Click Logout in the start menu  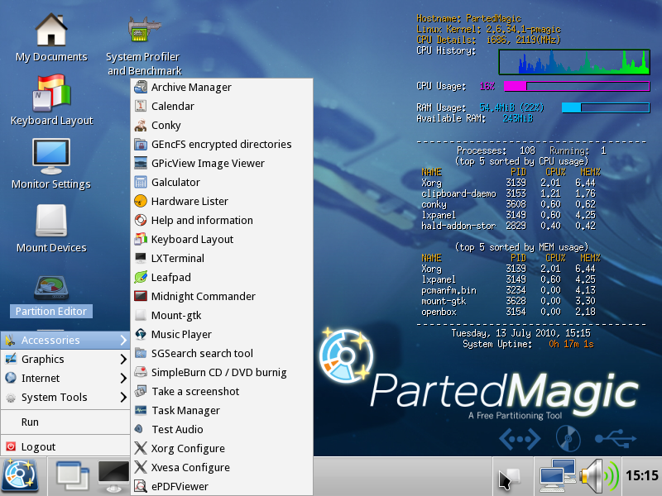[x=38, y=446]
